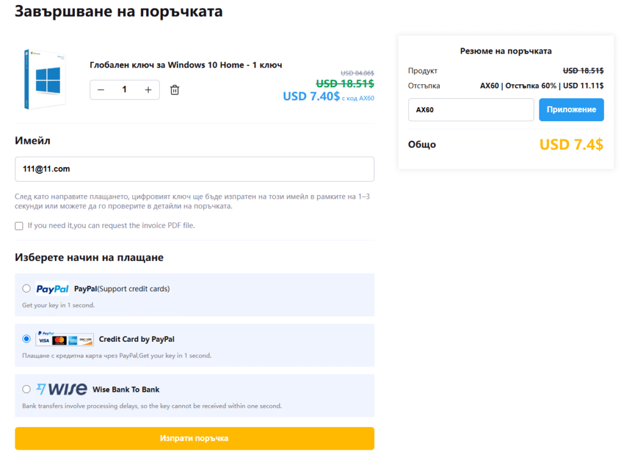Click the 'Wise Bank To Bank' label
This screenshot has width=624, height=457.
point(126,389)
